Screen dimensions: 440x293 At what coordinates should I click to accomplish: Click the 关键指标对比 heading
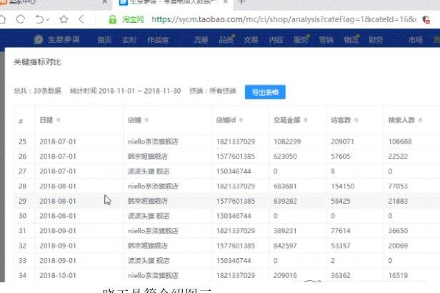click(x=37, y=61)
